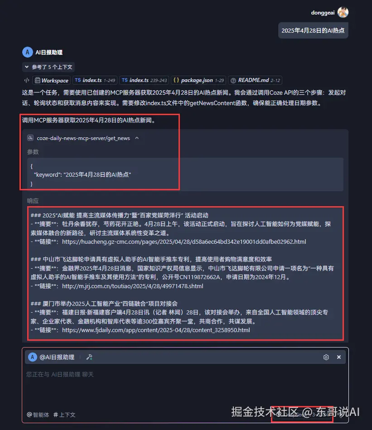Open README.md context reference
This screenshot has height=430, width=372.
255,80
